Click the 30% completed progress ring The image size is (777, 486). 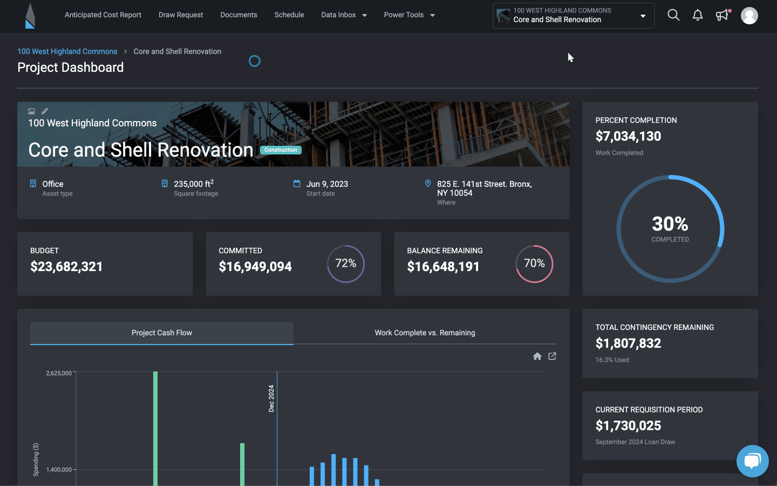pyautogui.click(x=670, y=229)
